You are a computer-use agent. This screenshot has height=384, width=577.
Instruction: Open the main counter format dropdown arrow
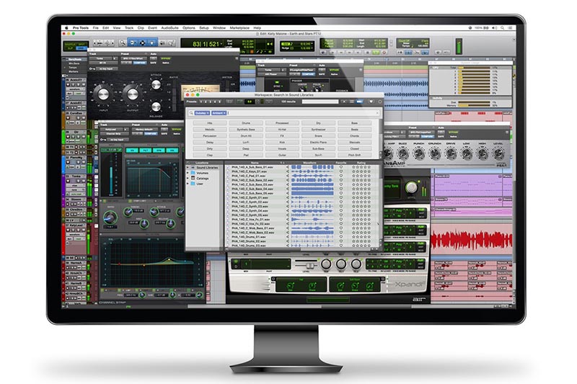pos(221,44)
